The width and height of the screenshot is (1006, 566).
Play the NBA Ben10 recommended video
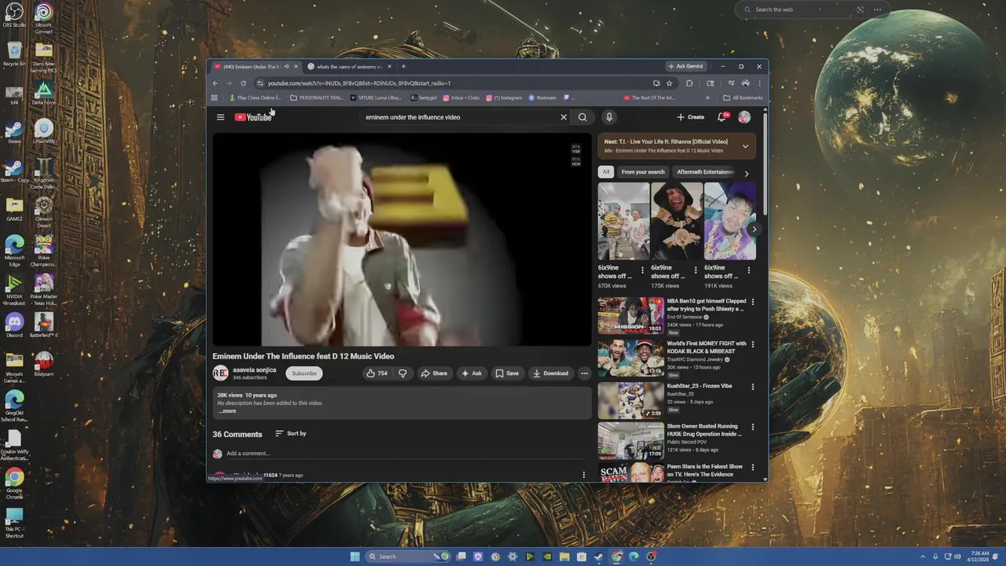coord(630,316)
